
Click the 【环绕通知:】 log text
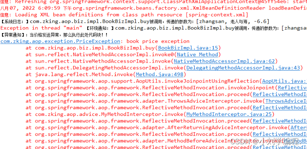pyautogui.click(x=197, y=28)
